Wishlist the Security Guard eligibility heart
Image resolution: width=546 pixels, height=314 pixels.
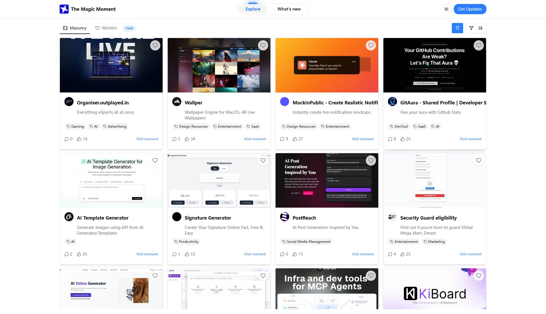479,161
